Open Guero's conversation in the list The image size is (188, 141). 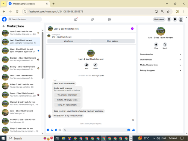pyautogui.click(x=21, y=95)
